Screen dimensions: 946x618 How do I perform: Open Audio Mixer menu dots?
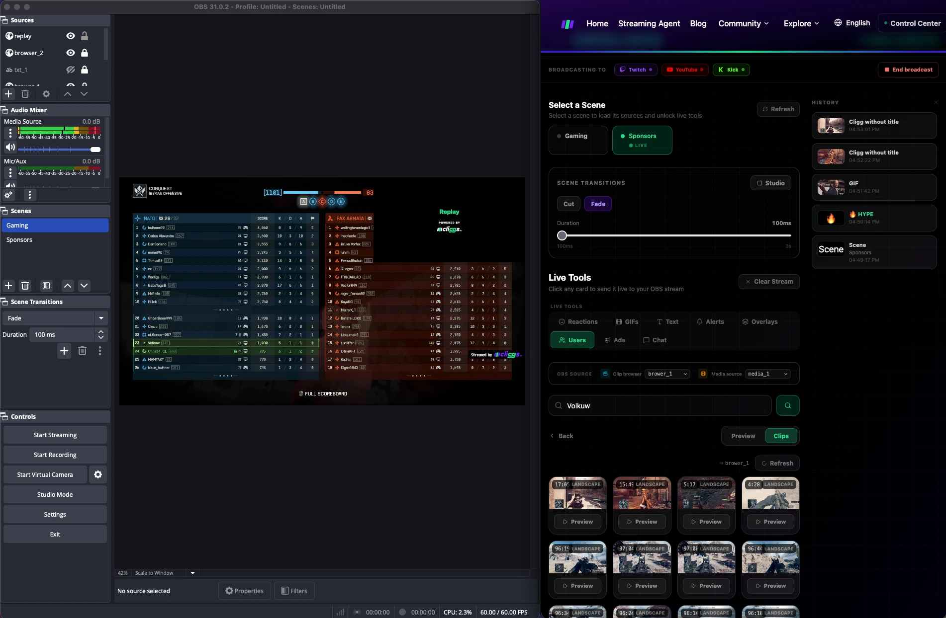click(30, 195)
